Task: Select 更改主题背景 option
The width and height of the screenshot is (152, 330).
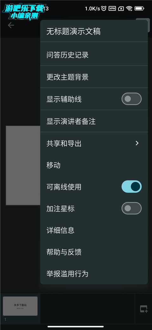Action: (x=94, y=77)
